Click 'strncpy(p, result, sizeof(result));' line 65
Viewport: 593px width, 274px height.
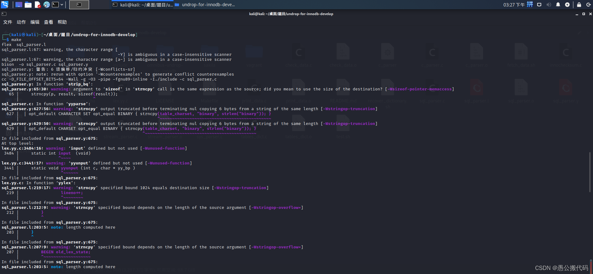[x=75, y=94]
